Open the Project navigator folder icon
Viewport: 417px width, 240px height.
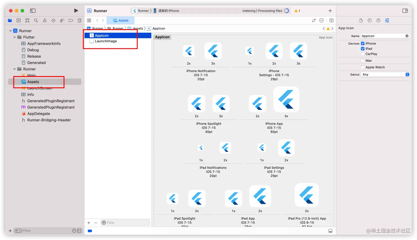10,20
